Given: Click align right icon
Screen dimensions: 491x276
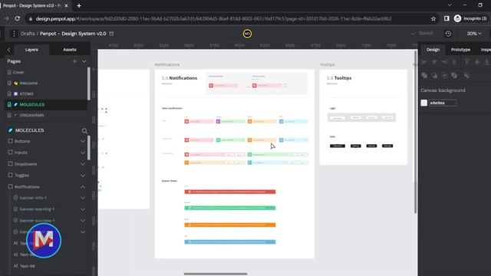Looking at the screenshot, I should (x=444, y=62).
